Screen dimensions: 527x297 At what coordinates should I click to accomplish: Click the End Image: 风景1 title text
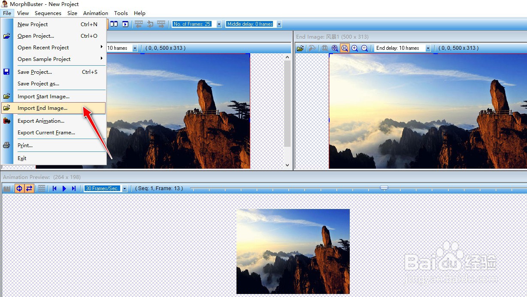coord(332,37)
